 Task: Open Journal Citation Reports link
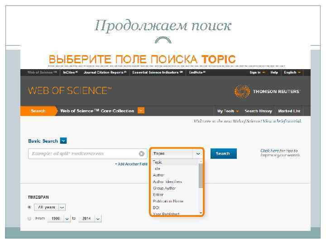pyautogui.click(x=105, y=72)
